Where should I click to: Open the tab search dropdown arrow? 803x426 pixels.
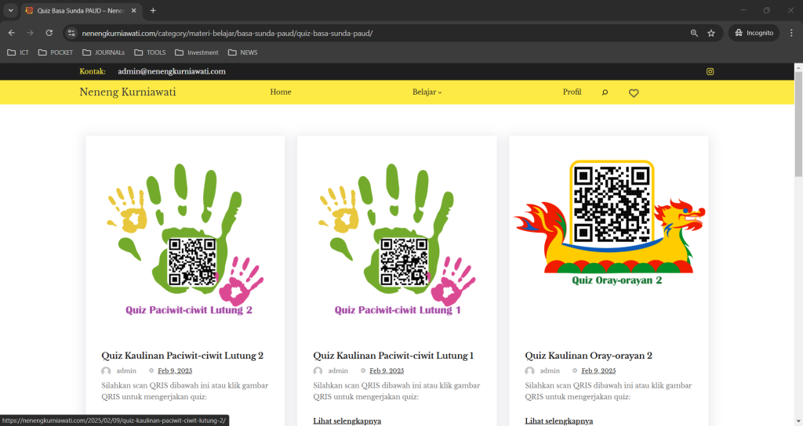10,10
